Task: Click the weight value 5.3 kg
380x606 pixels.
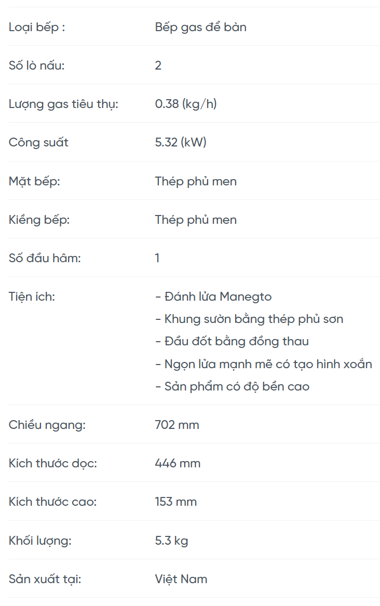Action: click(171, 541)
